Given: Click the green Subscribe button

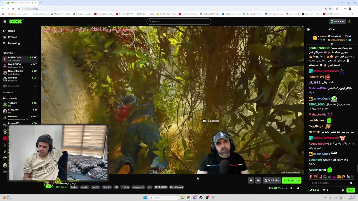Looking at the screenshot, I should click(x=292, y=180).
